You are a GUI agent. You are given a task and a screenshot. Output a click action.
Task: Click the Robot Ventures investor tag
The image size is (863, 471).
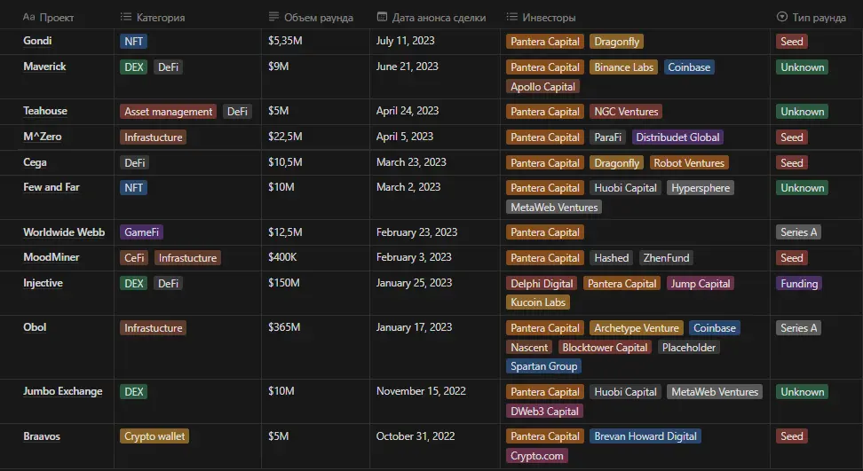click(689, 162)
